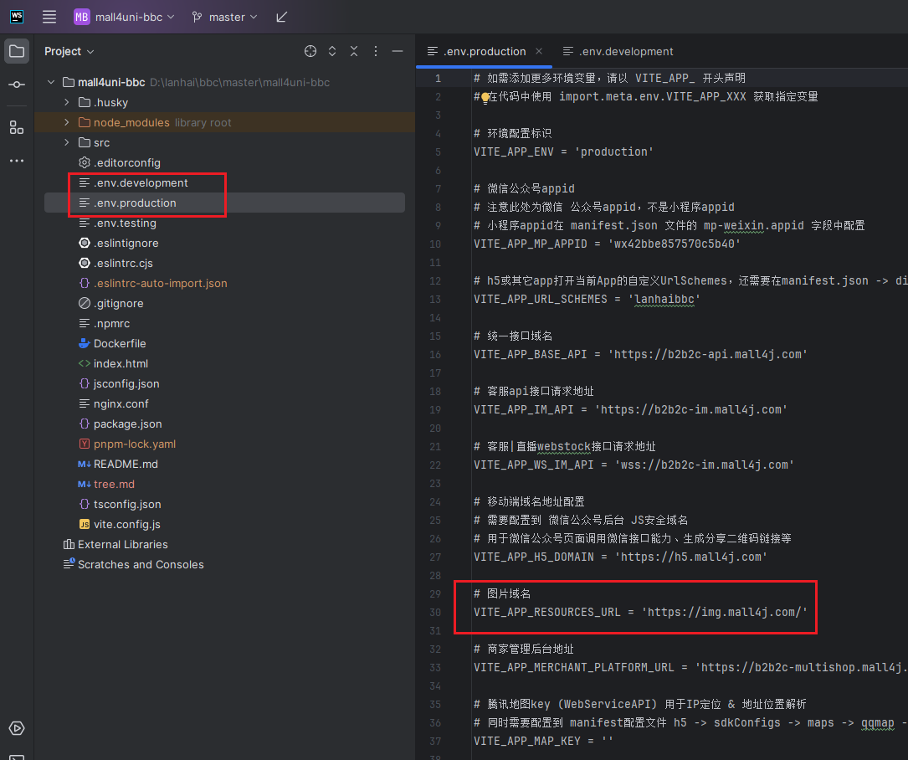Open the main hamburger menu
The image size is (908, 760).
pyautogui.click(x=49, y=17)
